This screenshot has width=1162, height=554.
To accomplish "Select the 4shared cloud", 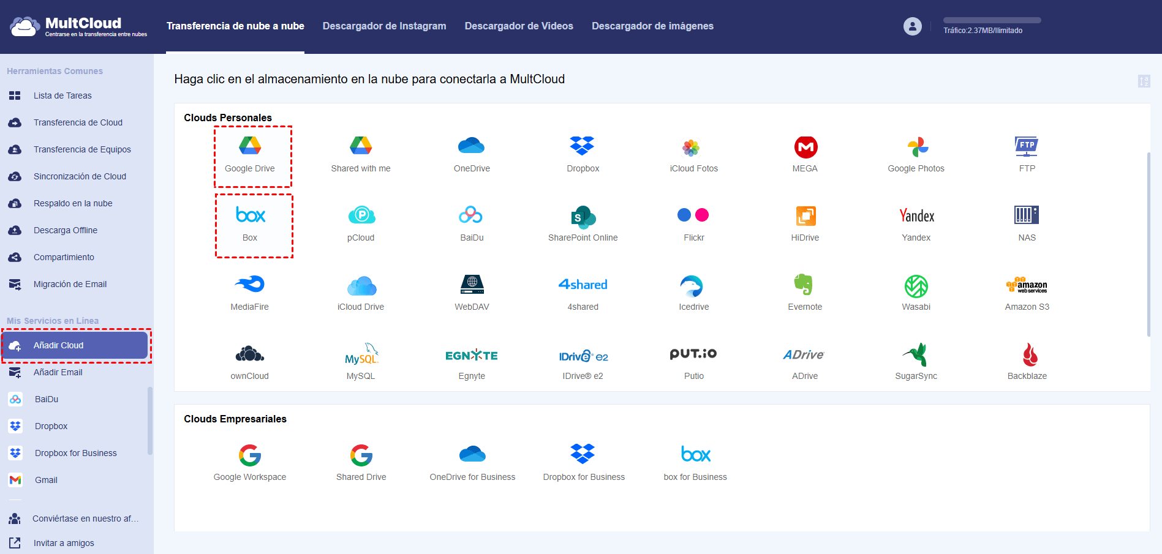I will pos(583,293).
